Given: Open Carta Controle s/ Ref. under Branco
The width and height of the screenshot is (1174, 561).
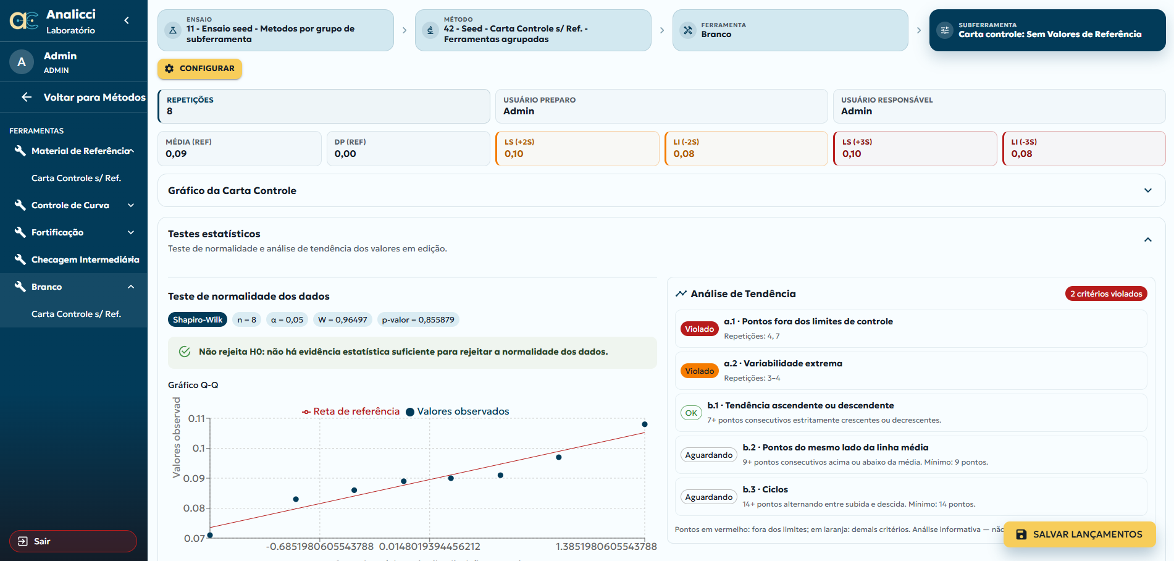Looking at the screenshot, I should tap(76, 314).
